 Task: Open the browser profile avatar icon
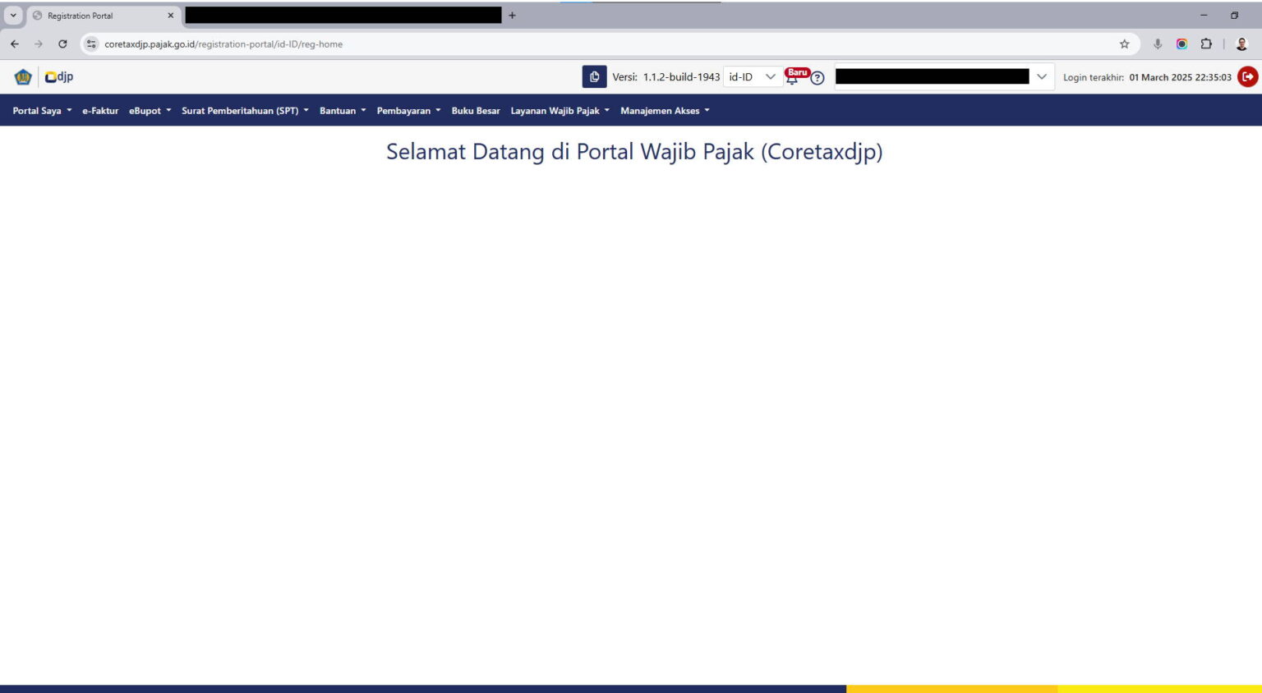pos(1243,44)
